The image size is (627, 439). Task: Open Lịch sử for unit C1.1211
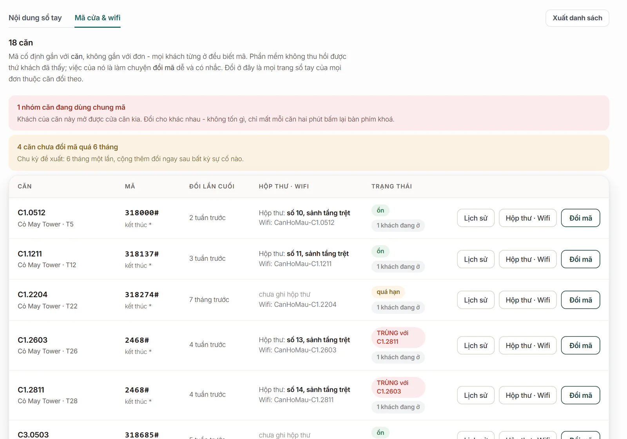tap(476, 259)
